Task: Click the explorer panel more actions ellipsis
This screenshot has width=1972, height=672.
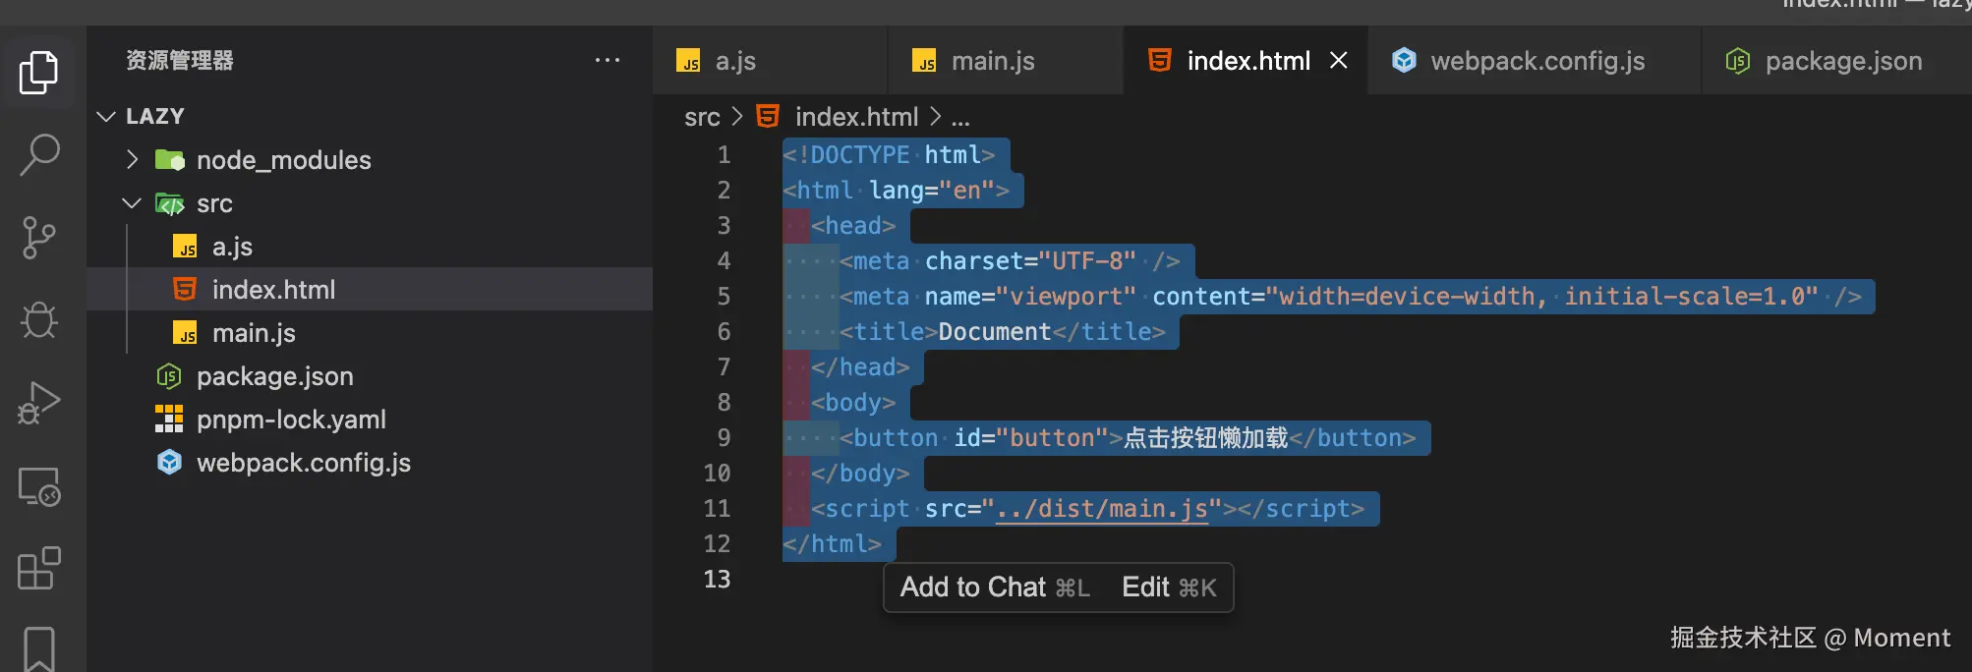Action: pos(608,60)
